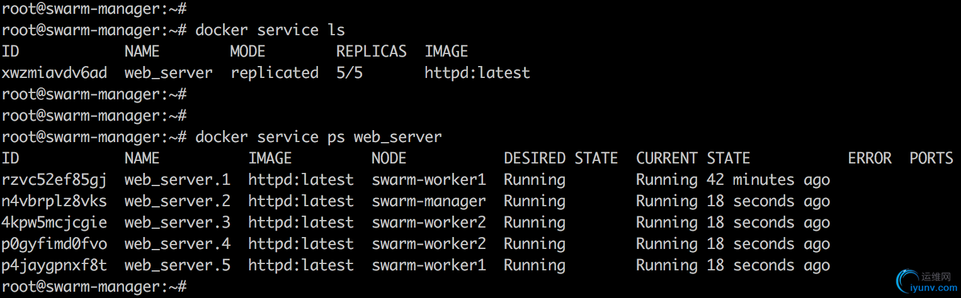This screenshot has width=961, height=298.
Task: Select task ID 4kpw5mcjcgie
Action: (x=54, y=223)
